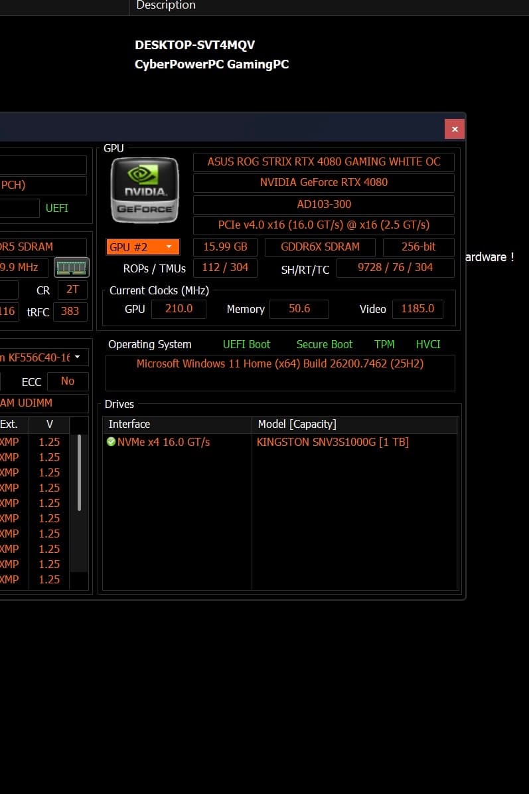Screen dimensions: 529x794
Task: Click the TPM status label
Action: click(x=384, y=344)
